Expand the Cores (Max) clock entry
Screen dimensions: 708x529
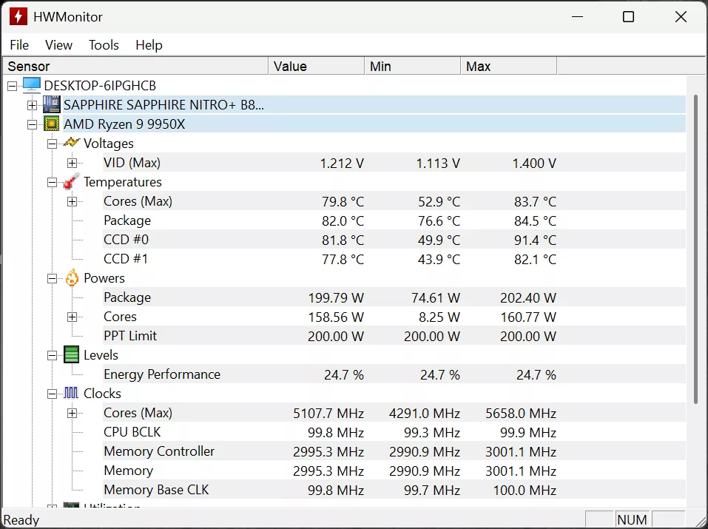point(73,414)
